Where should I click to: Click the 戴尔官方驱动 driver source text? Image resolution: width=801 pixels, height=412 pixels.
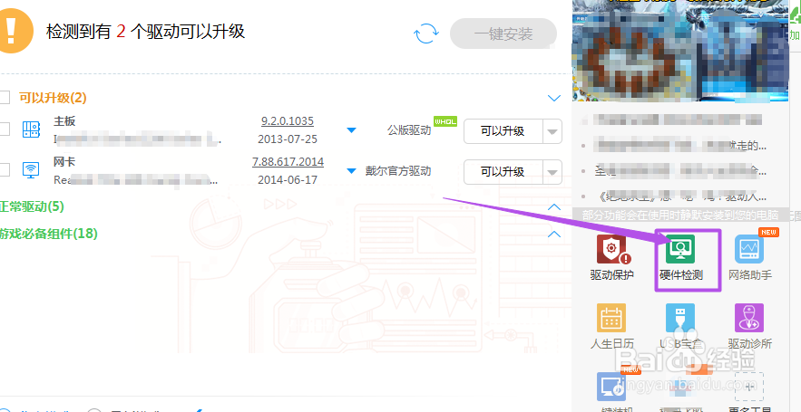pos(398,171)
